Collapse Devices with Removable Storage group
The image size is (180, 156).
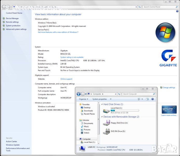tap(102, 117)
